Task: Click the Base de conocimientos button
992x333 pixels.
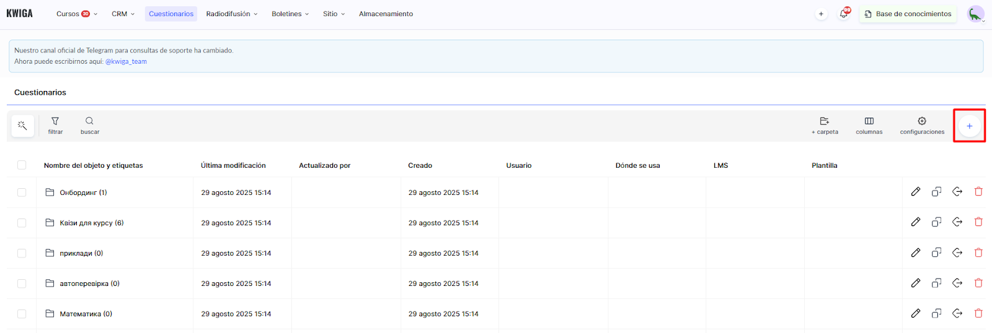Action: click(908, 14)
